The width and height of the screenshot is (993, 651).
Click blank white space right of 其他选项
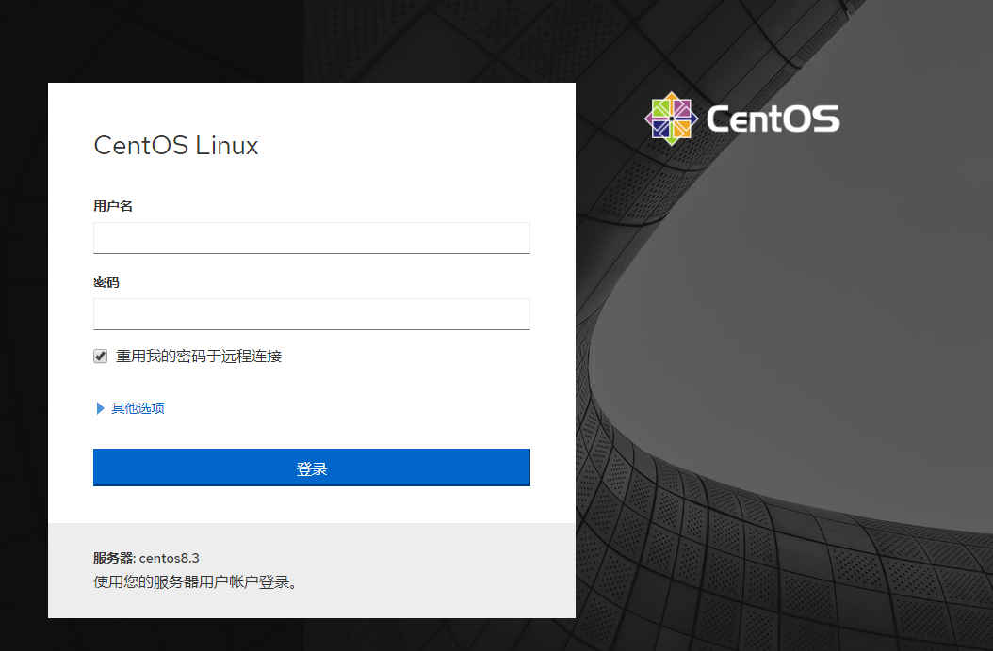point(377,408)
